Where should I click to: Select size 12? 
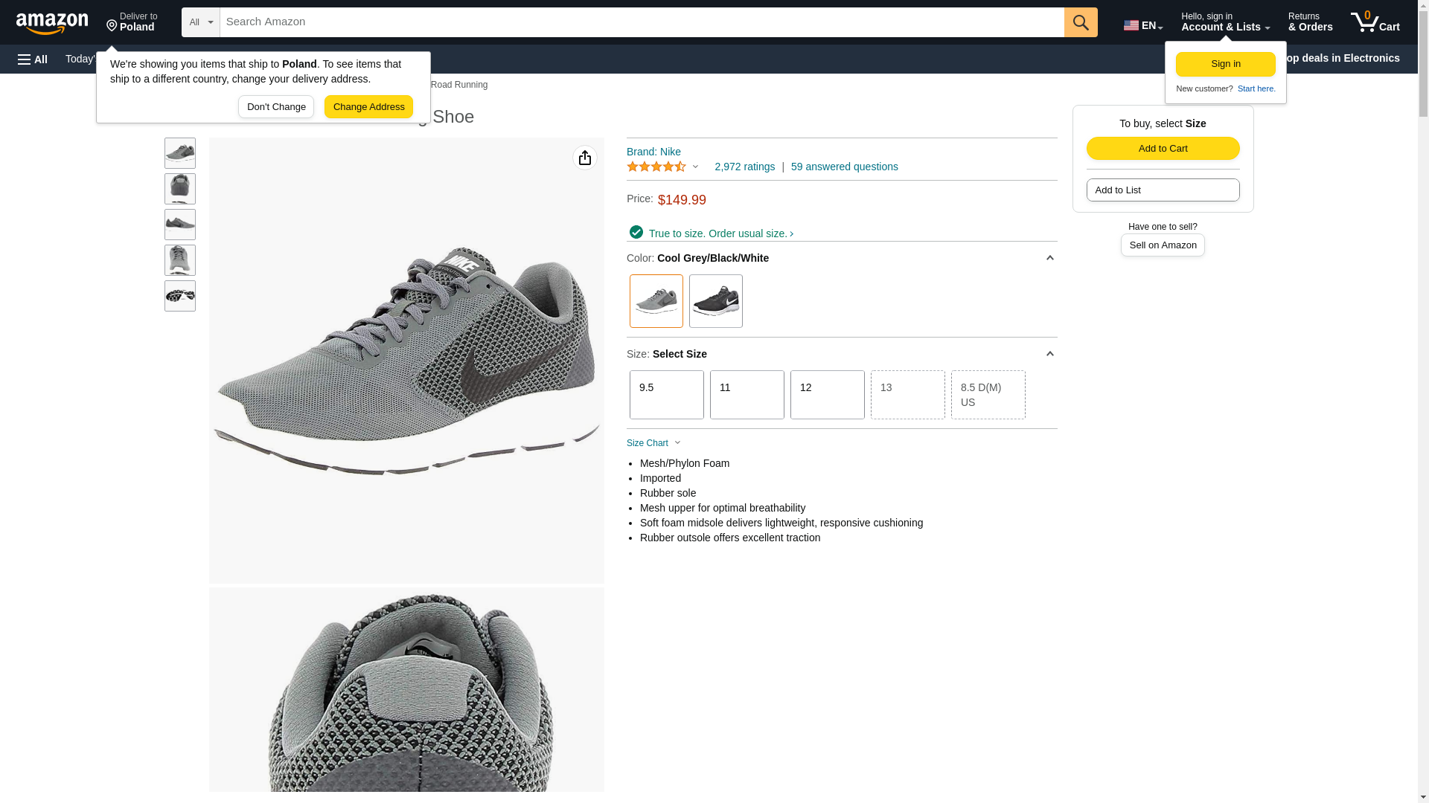click(828, 395)
